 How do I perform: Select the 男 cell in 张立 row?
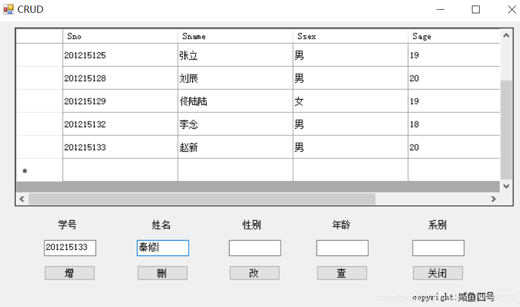click(x=350, y=55)
